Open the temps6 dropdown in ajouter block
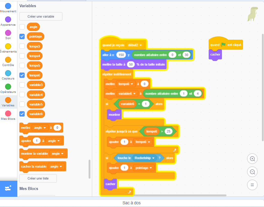This screenshot has height=207, width=264. point(143,142)
